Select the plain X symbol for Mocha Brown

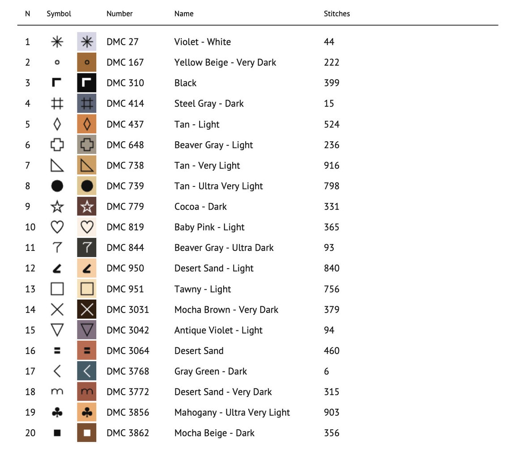57,309
